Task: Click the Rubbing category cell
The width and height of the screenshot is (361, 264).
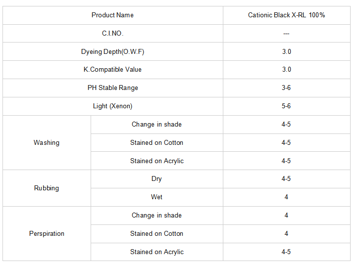Action: tap(47, 188)
